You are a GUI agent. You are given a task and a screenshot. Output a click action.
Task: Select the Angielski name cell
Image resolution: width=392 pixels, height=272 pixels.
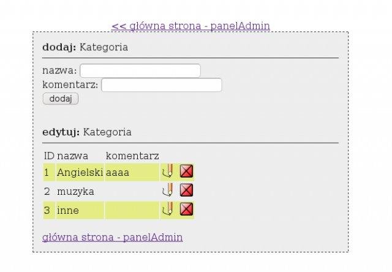[80, 173]
